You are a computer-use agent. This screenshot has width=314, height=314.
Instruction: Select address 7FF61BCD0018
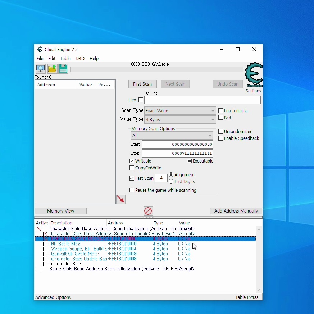point(122,254)
